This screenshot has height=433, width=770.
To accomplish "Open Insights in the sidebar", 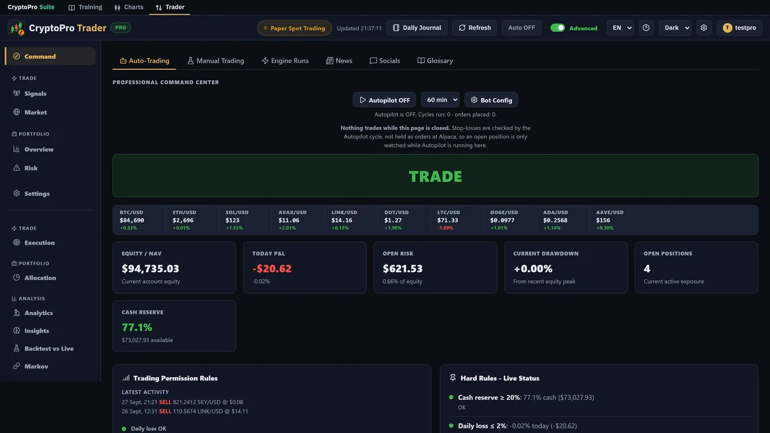I will click(50, 331).
